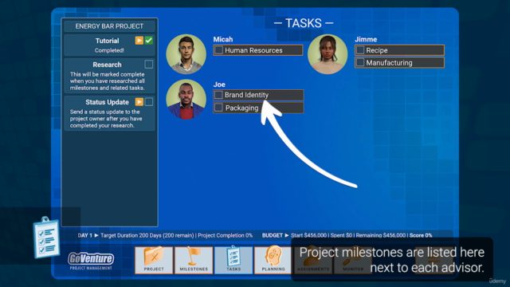510x287 pixels.
Task: Check the Brand Identity task box
Action: [218, 95]
